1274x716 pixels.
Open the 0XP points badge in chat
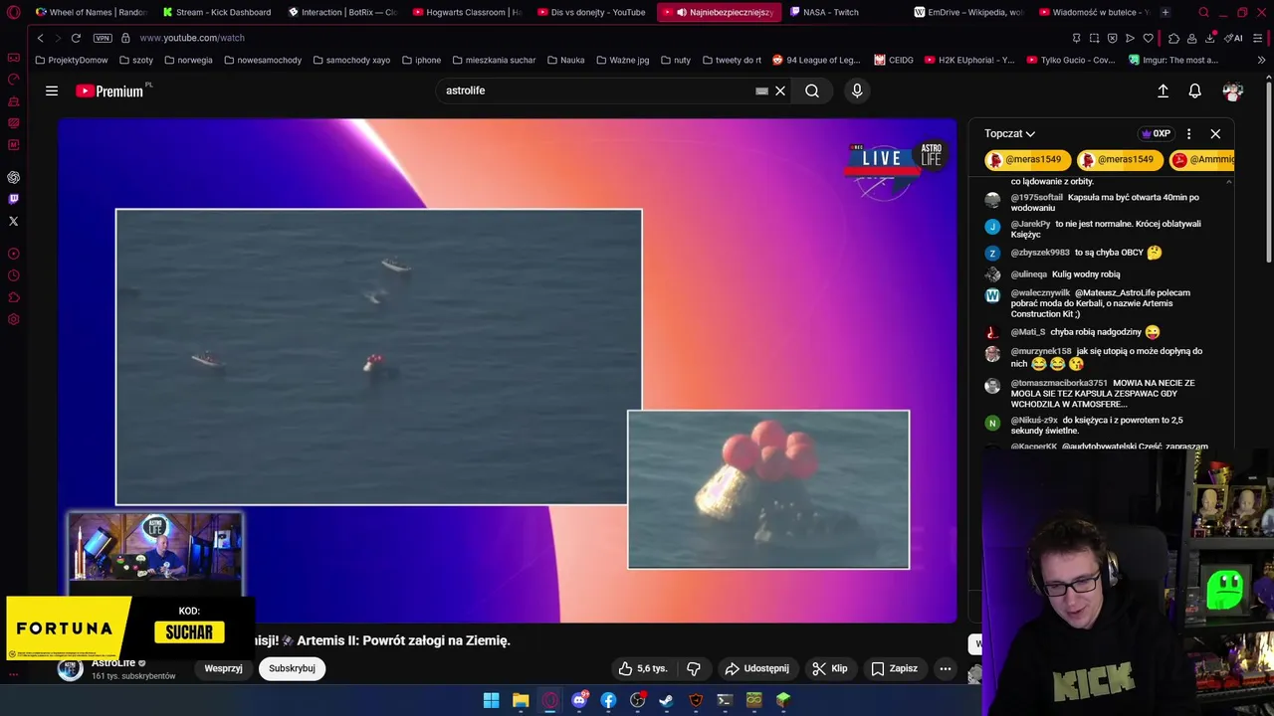point(1156,133)
